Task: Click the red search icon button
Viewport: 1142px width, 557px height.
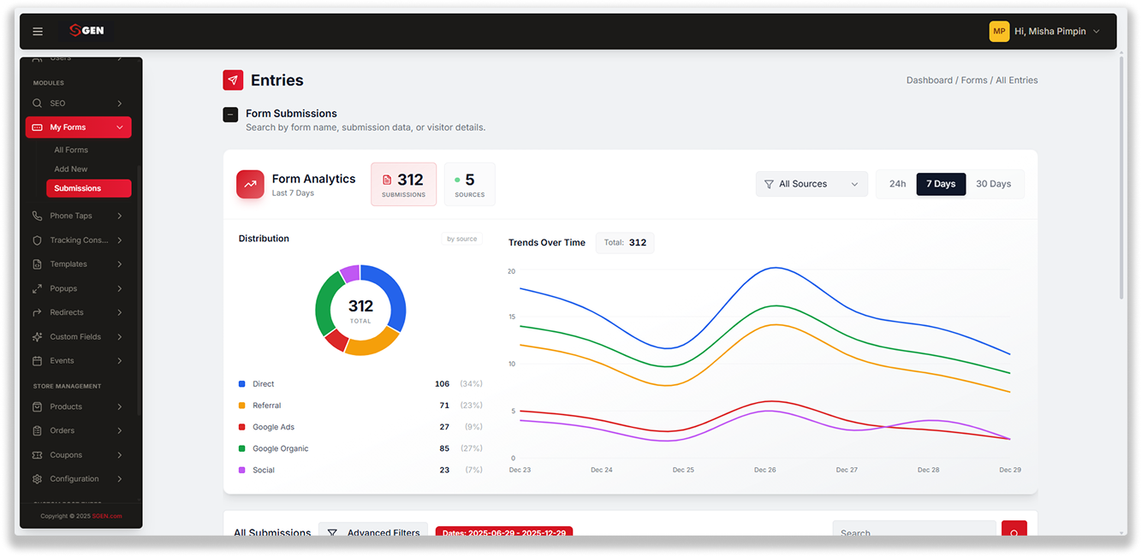Action: click(x=1014, y=530)
